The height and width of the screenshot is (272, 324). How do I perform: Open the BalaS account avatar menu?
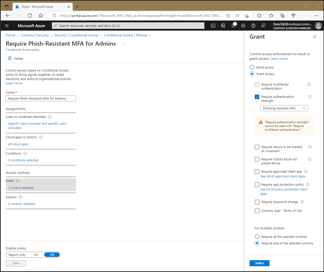tap(318, 25)
